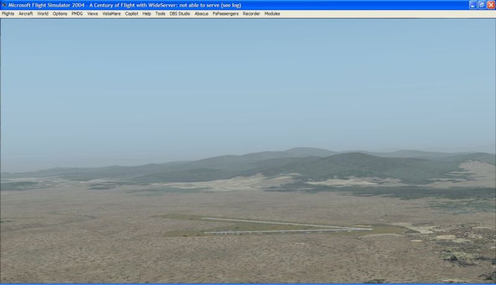Open the Modules menu
Screen dimensions: 496x285
[x=272, y=14]
